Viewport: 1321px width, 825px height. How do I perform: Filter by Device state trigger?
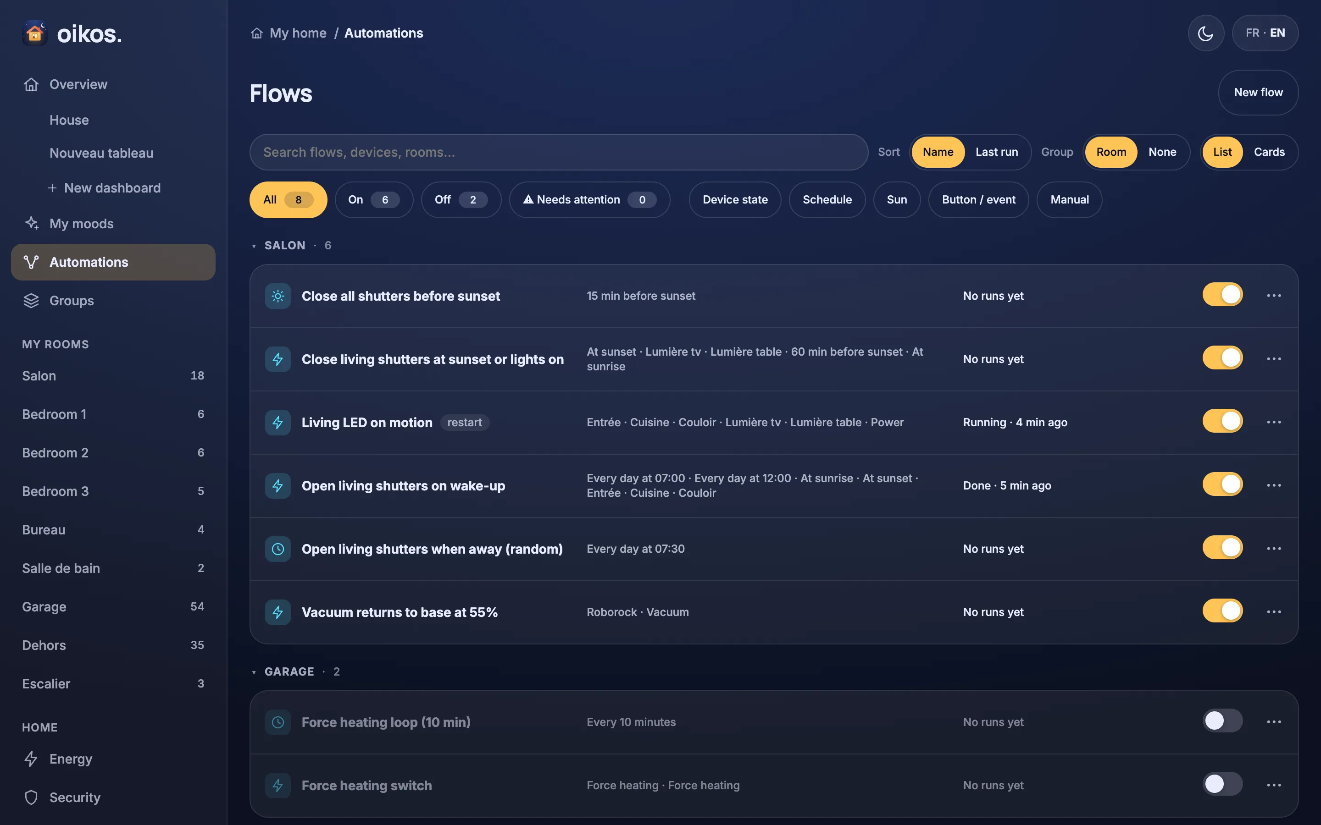[735, 200]
